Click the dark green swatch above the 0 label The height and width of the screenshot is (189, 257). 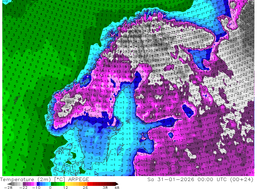pyautogui.click(x=52, y=184)
